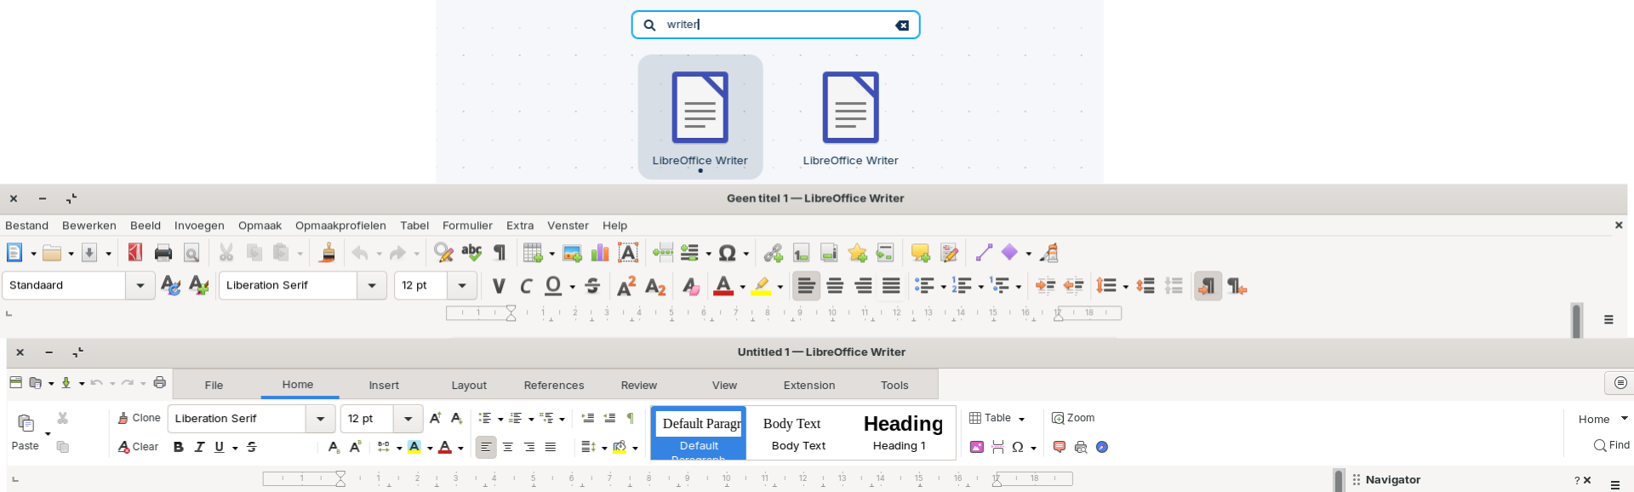
Task: Open the Invoegen menu
Action: [199, 226]
